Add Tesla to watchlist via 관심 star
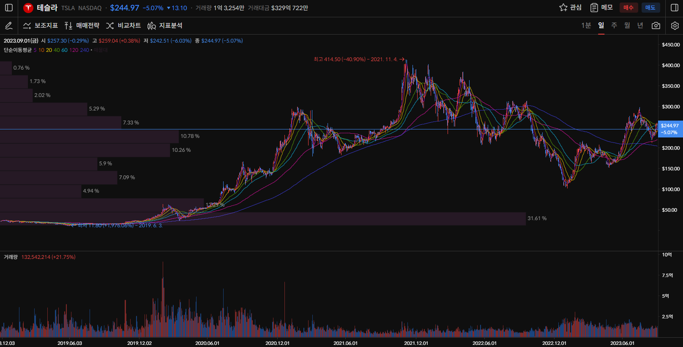This screenshot has width=683, height=347. tap(570, 8)
